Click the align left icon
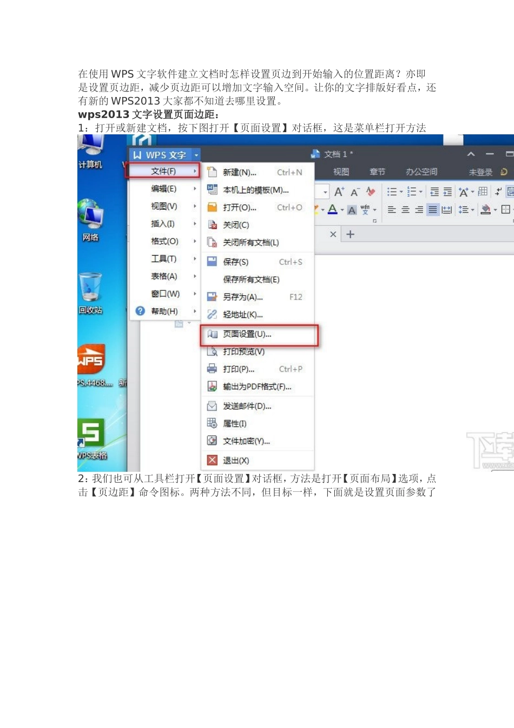 [392, 210]
